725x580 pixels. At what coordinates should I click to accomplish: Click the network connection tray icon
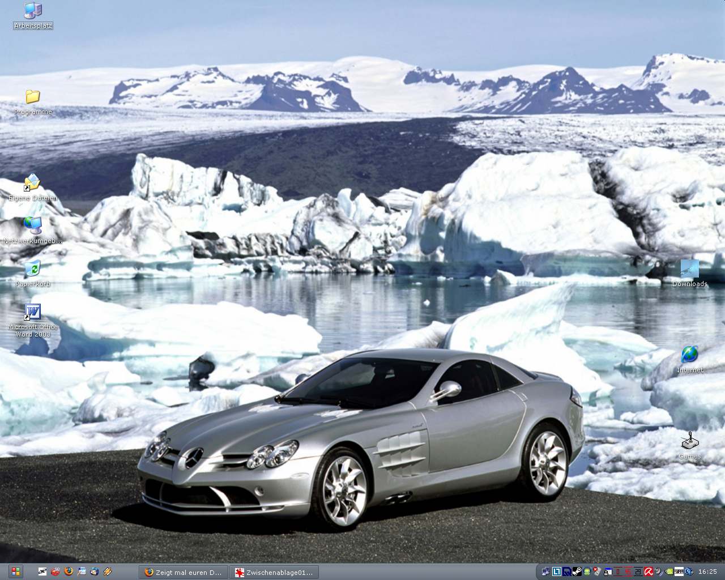pyautogui.click(x=545, y=572)
